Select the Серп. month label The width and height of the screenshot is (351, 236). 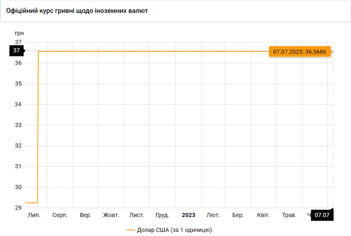[x=60, y=215]
